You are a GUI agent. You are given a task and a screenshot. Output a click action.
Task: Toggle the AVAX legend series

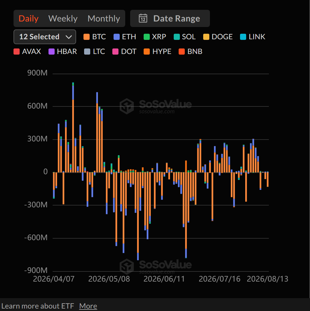pyautogui.click(x=27, y=52)
